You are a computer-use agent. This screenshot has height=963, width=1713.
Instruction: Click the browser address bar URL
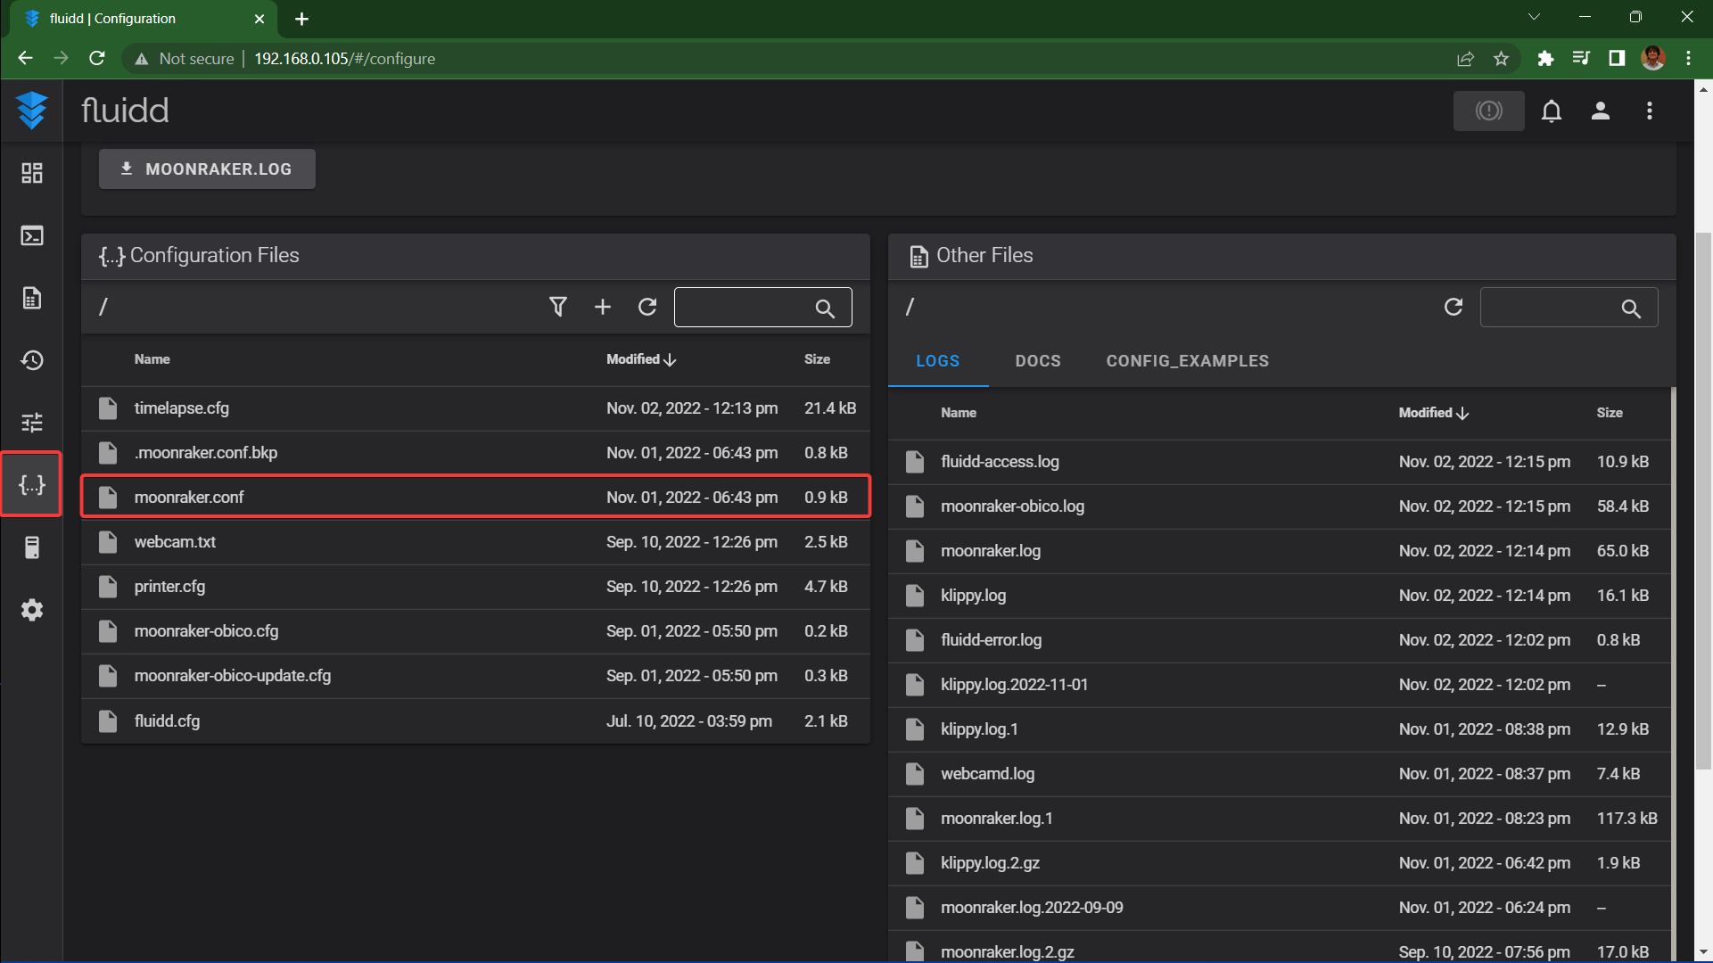point(344,58)
